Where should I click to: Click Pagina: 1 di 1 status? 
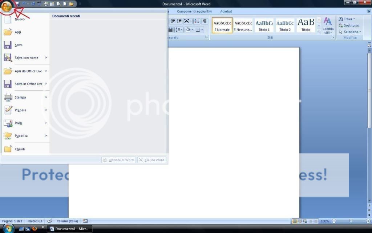point(12,221)
